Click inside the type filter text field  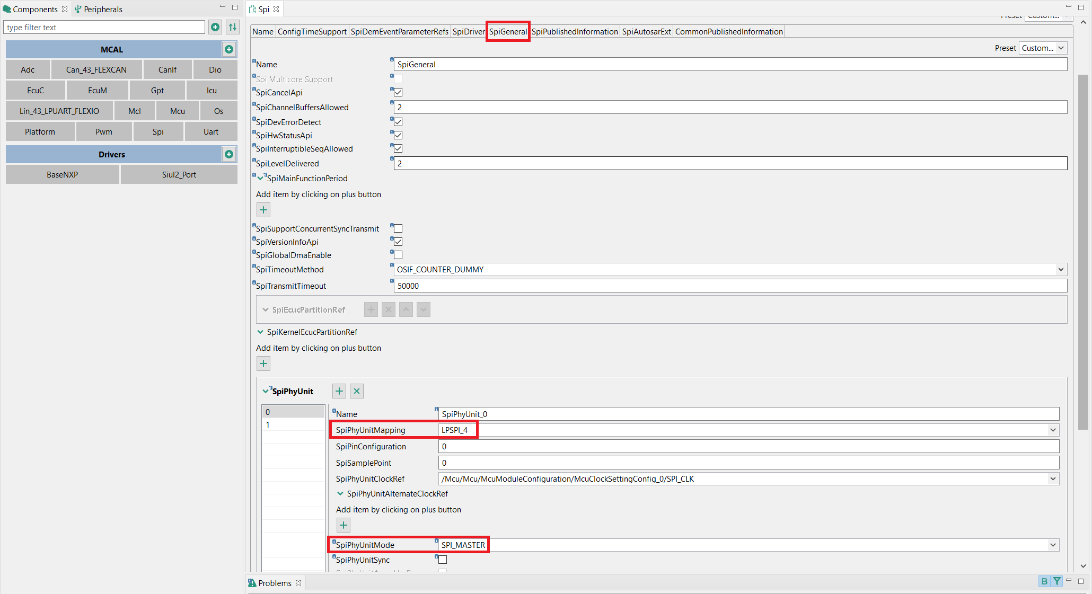[x=104, y=27]
